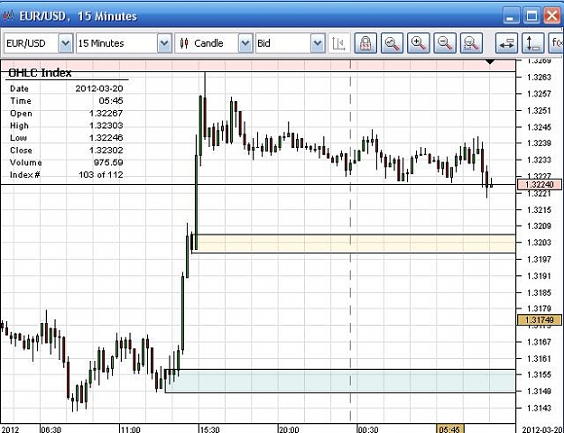Click the Close value 1.32302
The height and width of the screenshot is (433, 564).
tap(106, 151)
